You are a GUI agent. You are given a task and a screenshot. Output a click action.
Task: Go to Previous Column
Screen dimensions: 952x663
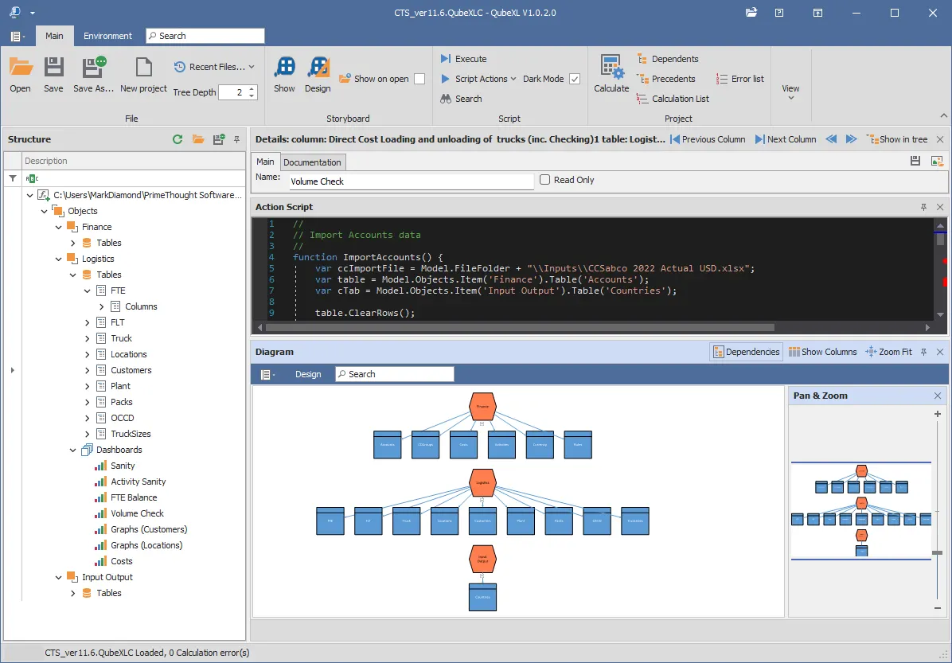point(708,139)
